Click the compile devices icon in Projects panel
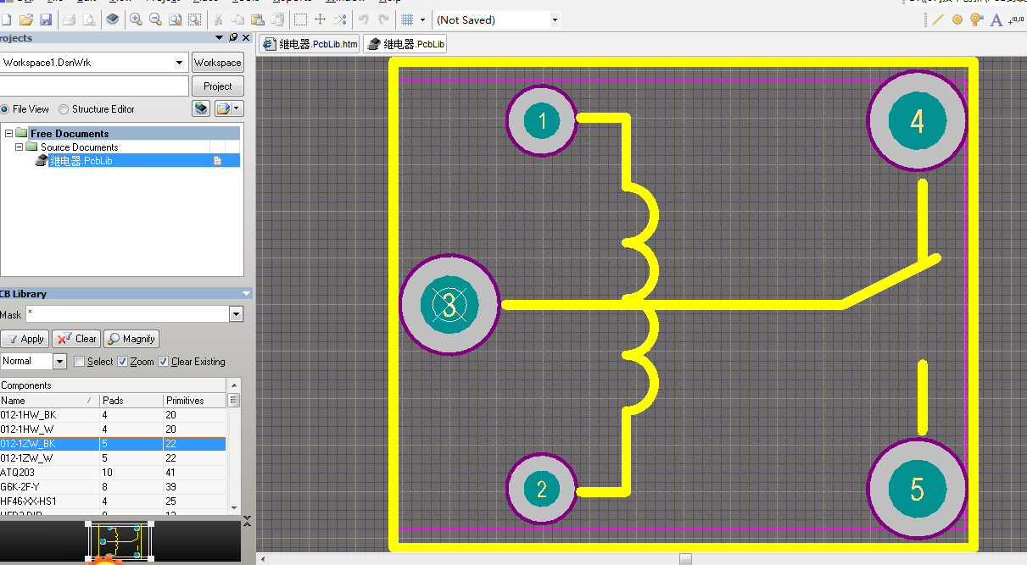The width and height of the screenshot is (1027, 565). (x=200, y=108)
